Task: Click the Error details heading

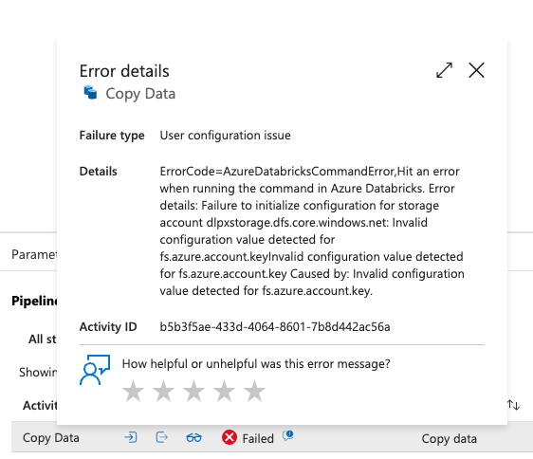Action: (124, 71)
